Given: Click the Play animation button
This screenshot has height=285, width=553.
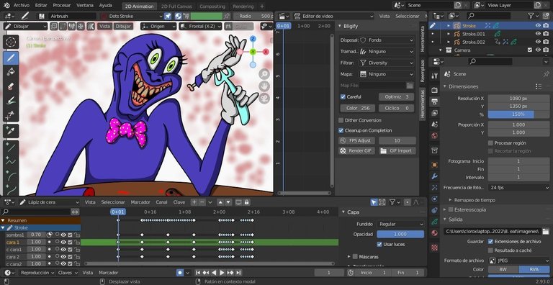Looking at the screenshot, I should (x=222, y=273).
